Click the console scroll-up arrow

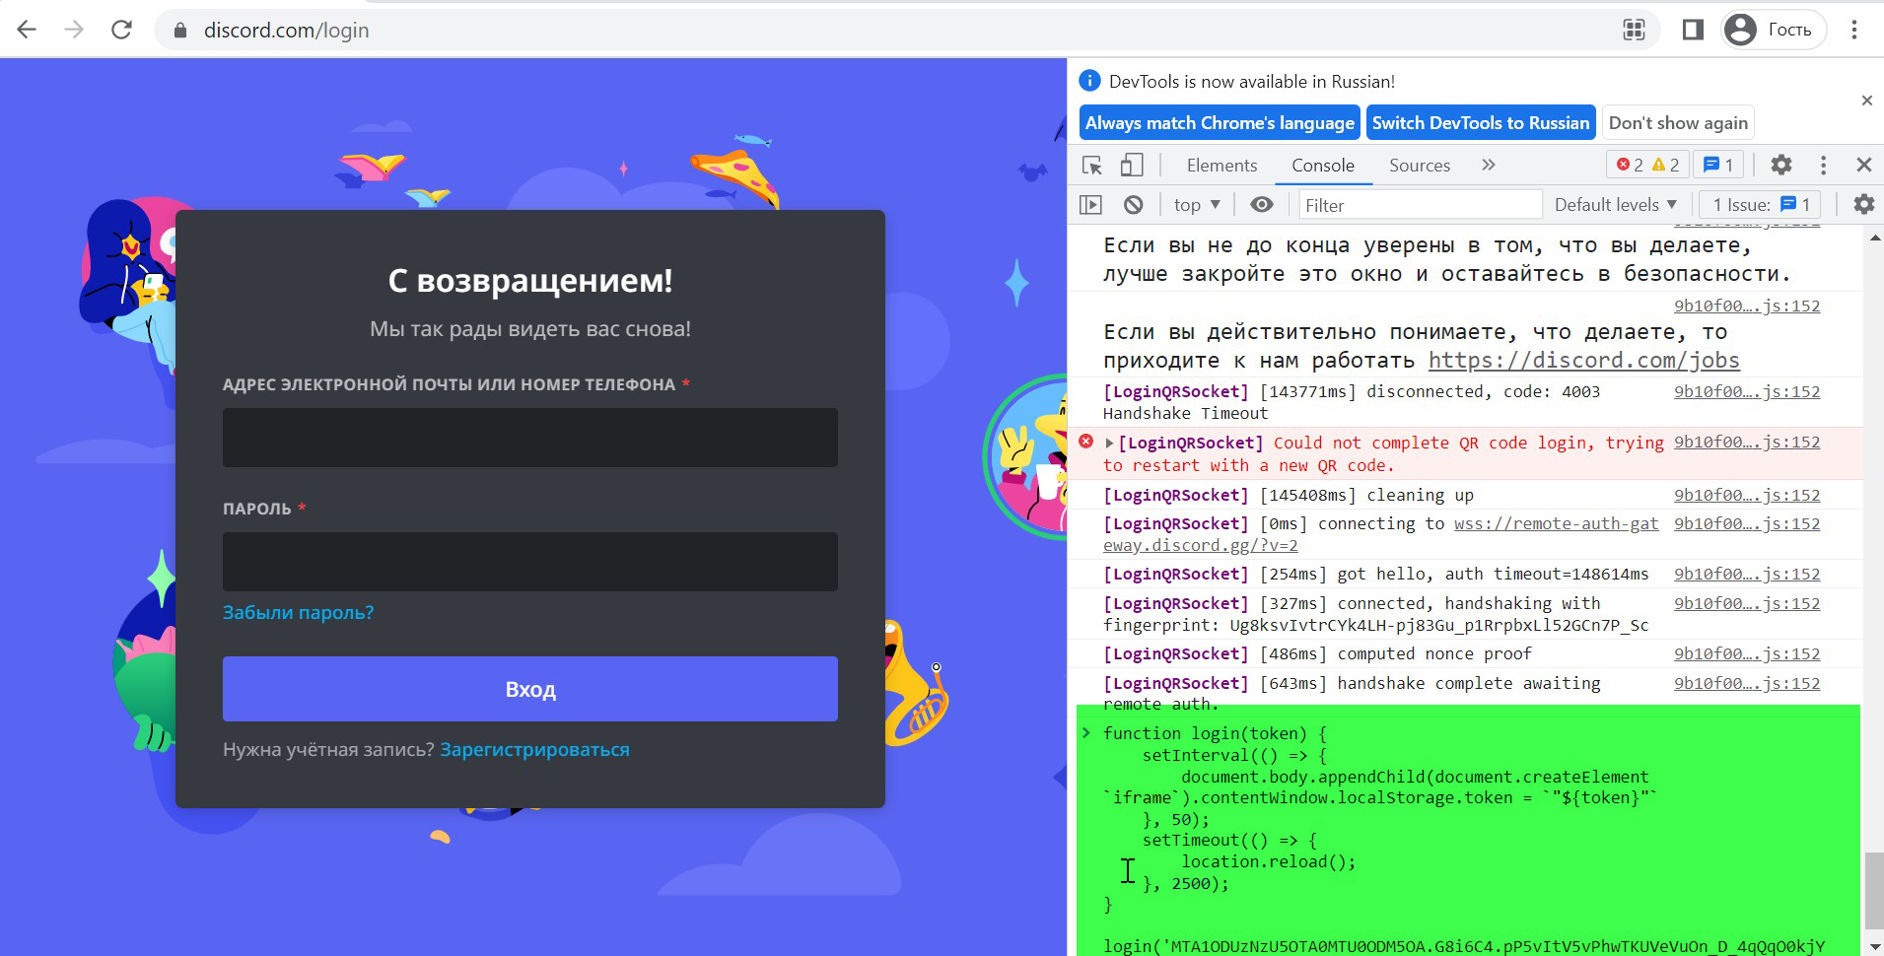pyautogui.click(x=1874, y=238)
